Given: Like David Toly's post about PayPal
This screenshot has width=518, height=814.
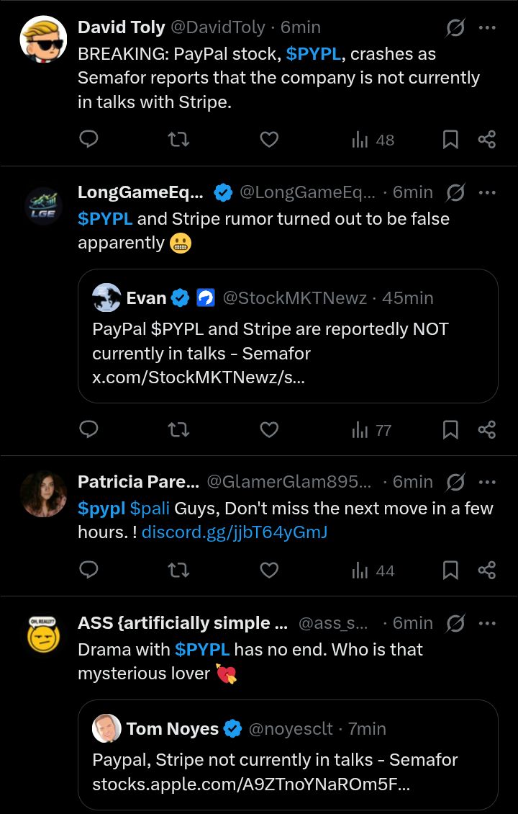Looking at the screenshot, I should pyautogui.click(x=269, y=140).
